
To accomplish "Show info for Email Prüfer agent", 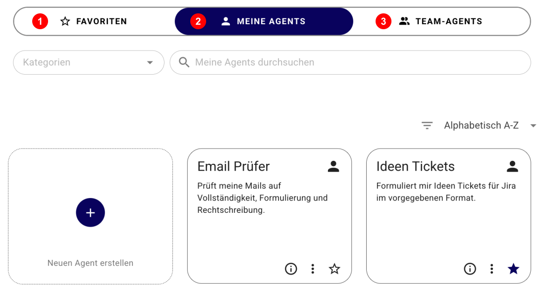I will [x=291, y=269].
